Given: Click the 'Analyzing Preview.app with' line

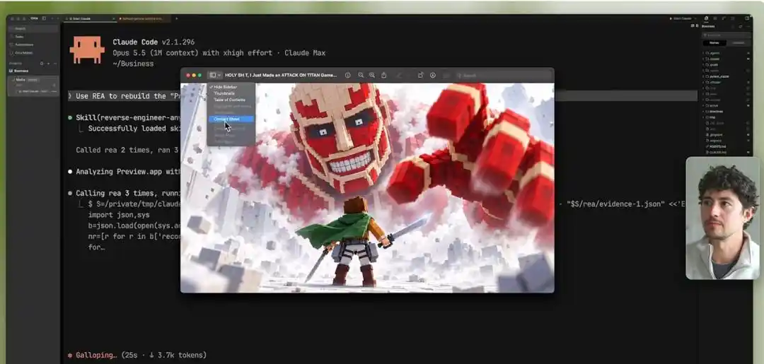Looking at the screenshot, I should click(125, 171).
